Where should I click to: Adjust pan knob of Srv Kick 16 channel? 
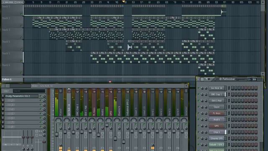coord(202,88)
